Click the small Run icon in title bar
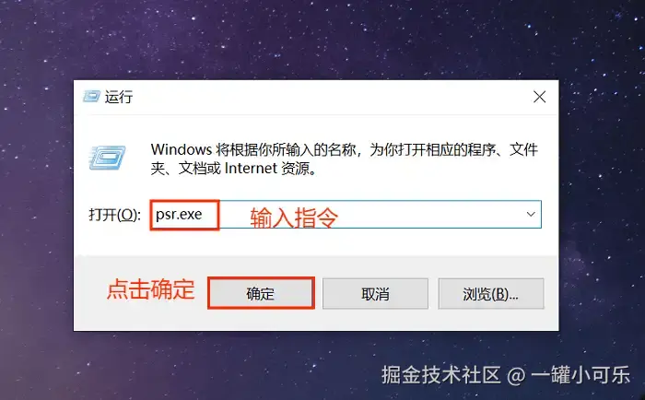Image resolution: width=645 pixels, height=400 pixels. pos(91,97)
